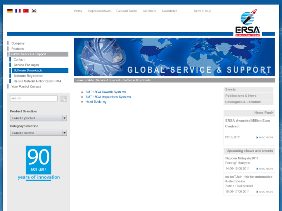Viewport: 282px width, 211px height.
Task: Visit the Kurtz Group link
Action: tap(202, 11)
